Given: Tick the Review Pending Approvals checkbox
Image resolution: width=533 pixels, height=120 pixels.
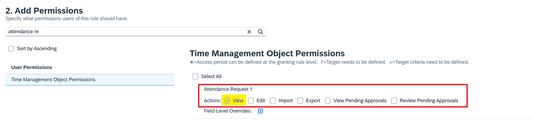Looking at the screenshot, I should pyautogui.click(x=394, y=101).
